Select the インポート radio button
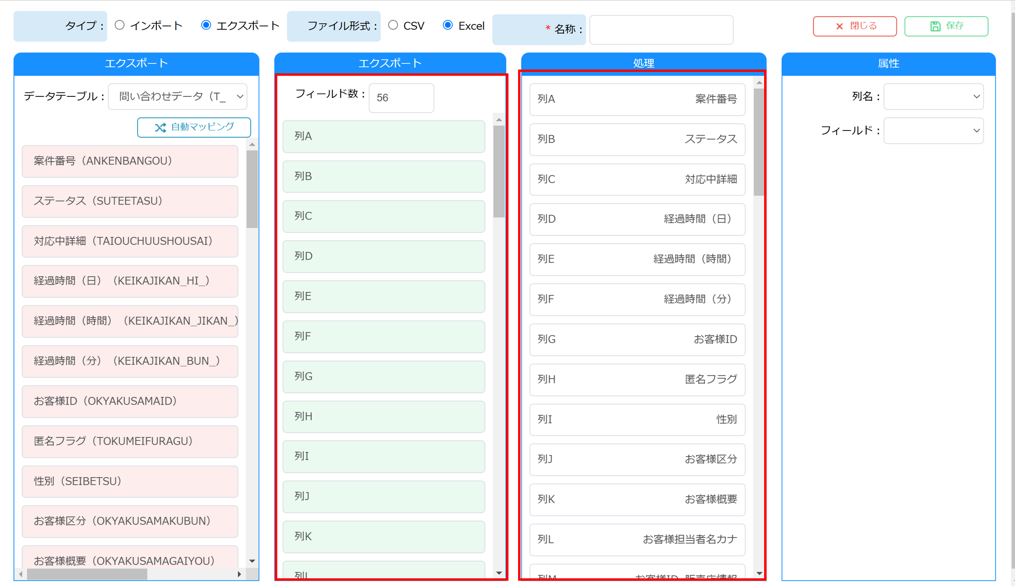 [x=119, y=25]
